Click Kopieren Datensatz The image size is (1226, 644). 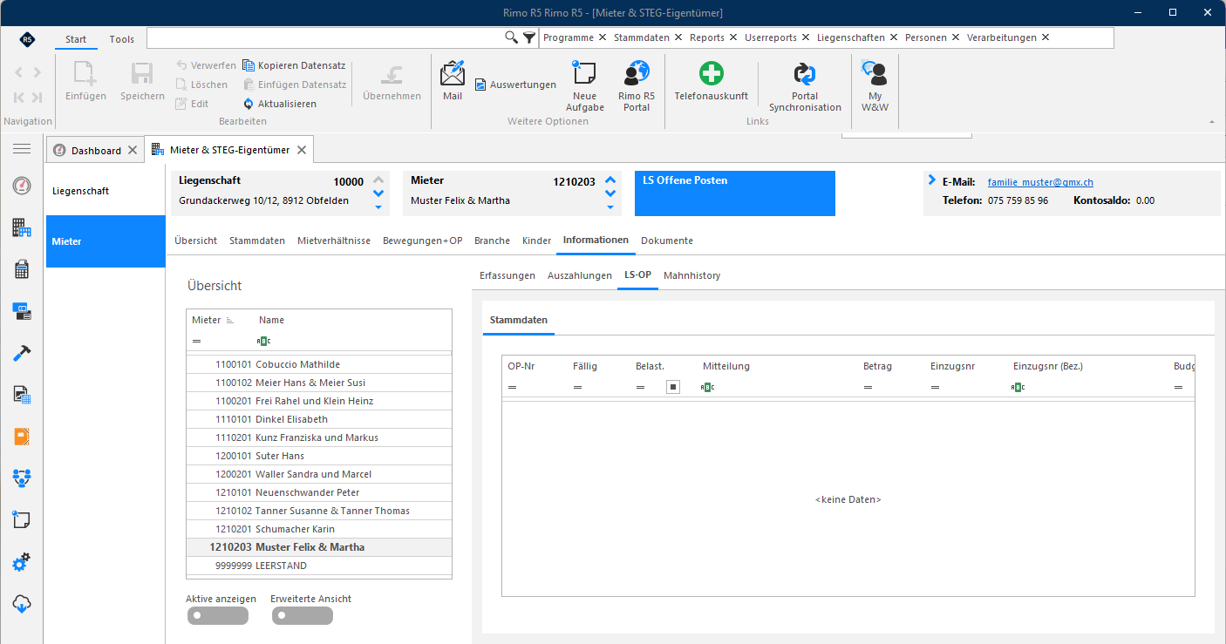click(294, 65)
